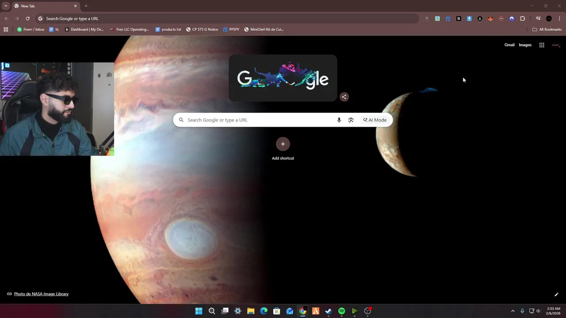Open the volume control in tray
The image size is (566, 318).
point(538,311)
